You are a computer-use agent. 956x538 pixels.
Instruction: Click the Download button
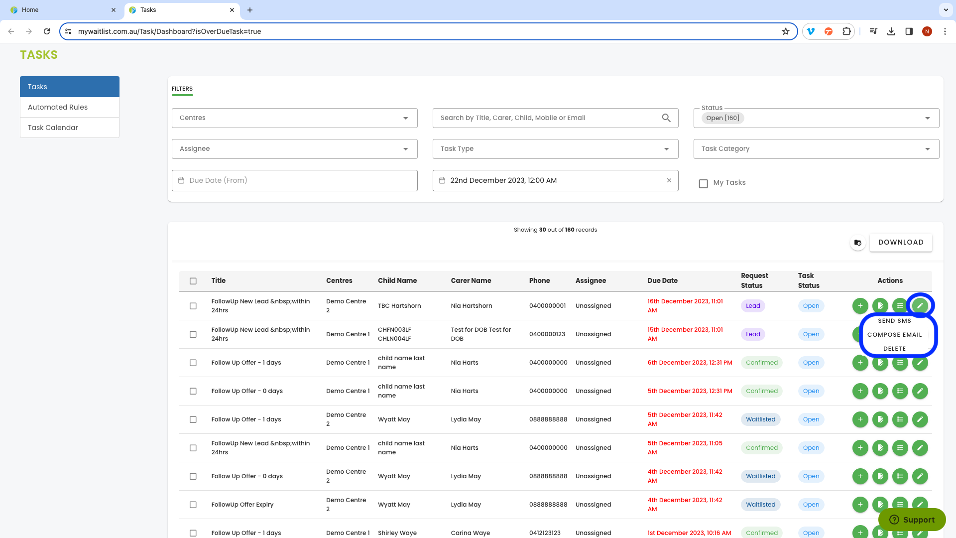point(901,243)
